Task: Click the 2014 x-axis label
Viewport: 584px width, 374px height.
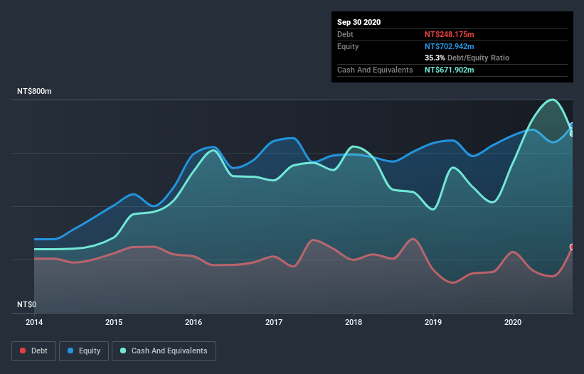Action: tap(34, 322)
